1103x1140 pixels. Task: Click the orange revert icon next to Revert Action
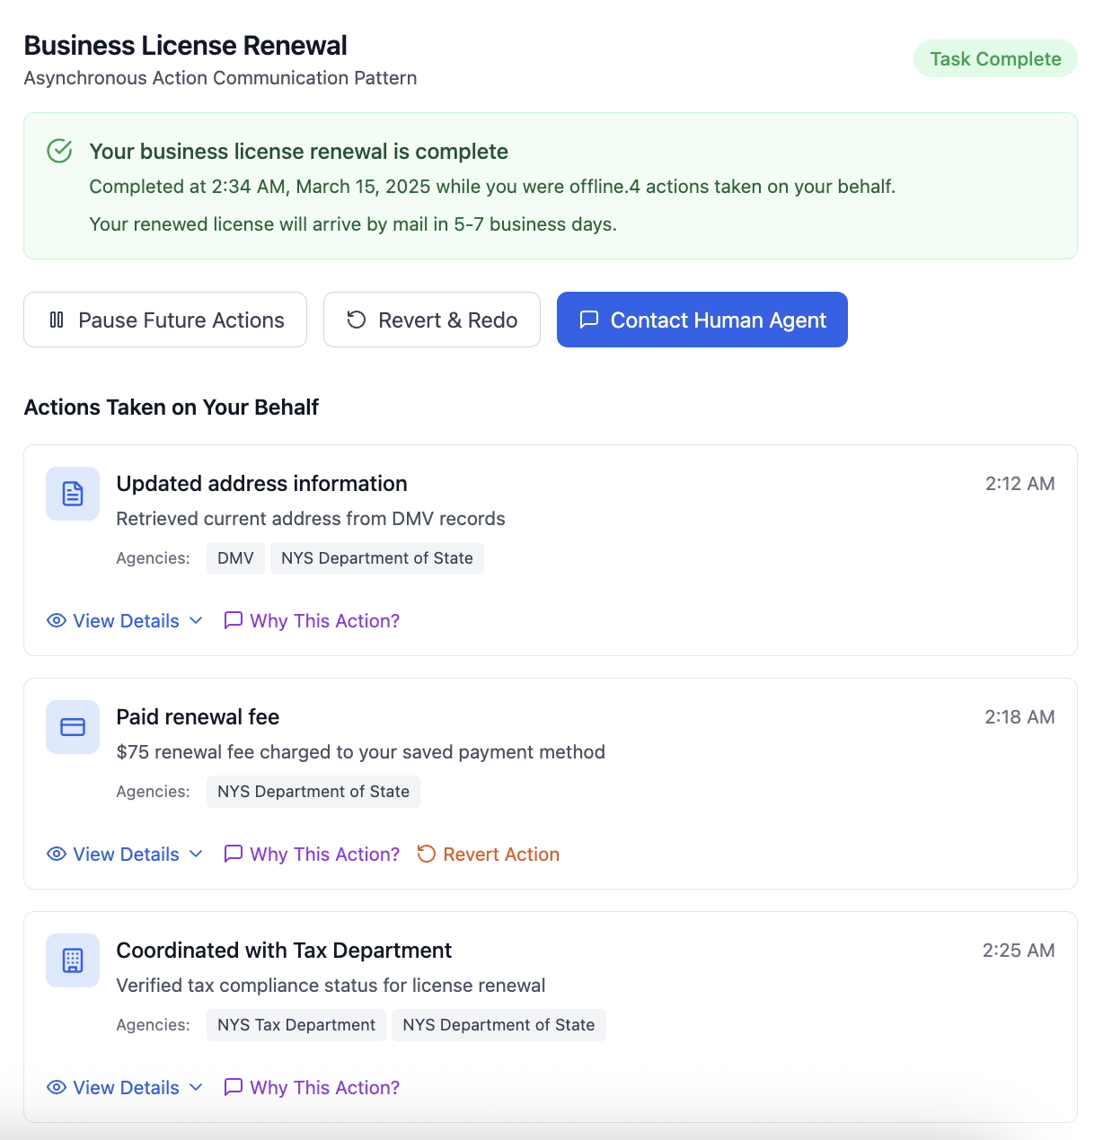[x=426, y=854]
